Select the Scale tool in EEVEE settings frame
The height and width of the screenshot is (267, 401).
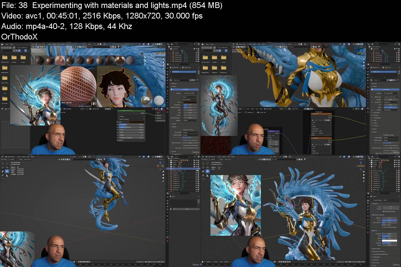(x=203, y=171)
